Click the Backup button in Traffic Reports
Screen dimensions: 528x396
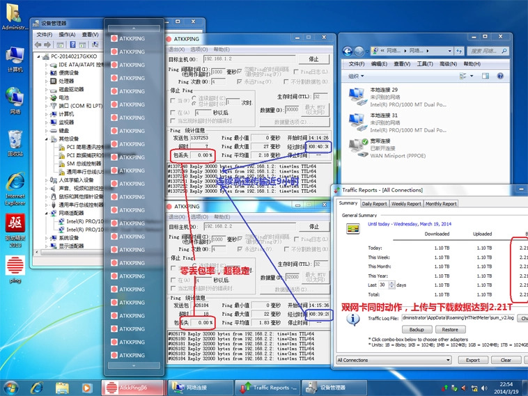[x=417, y=330]
